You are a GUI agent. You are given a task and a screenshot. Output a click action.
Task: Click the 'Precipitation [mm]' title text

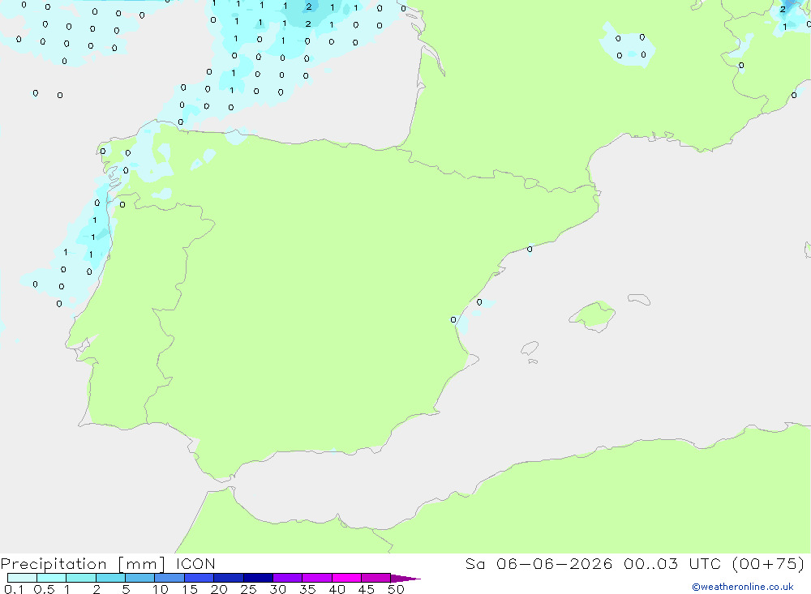click(x=83, y=564)
